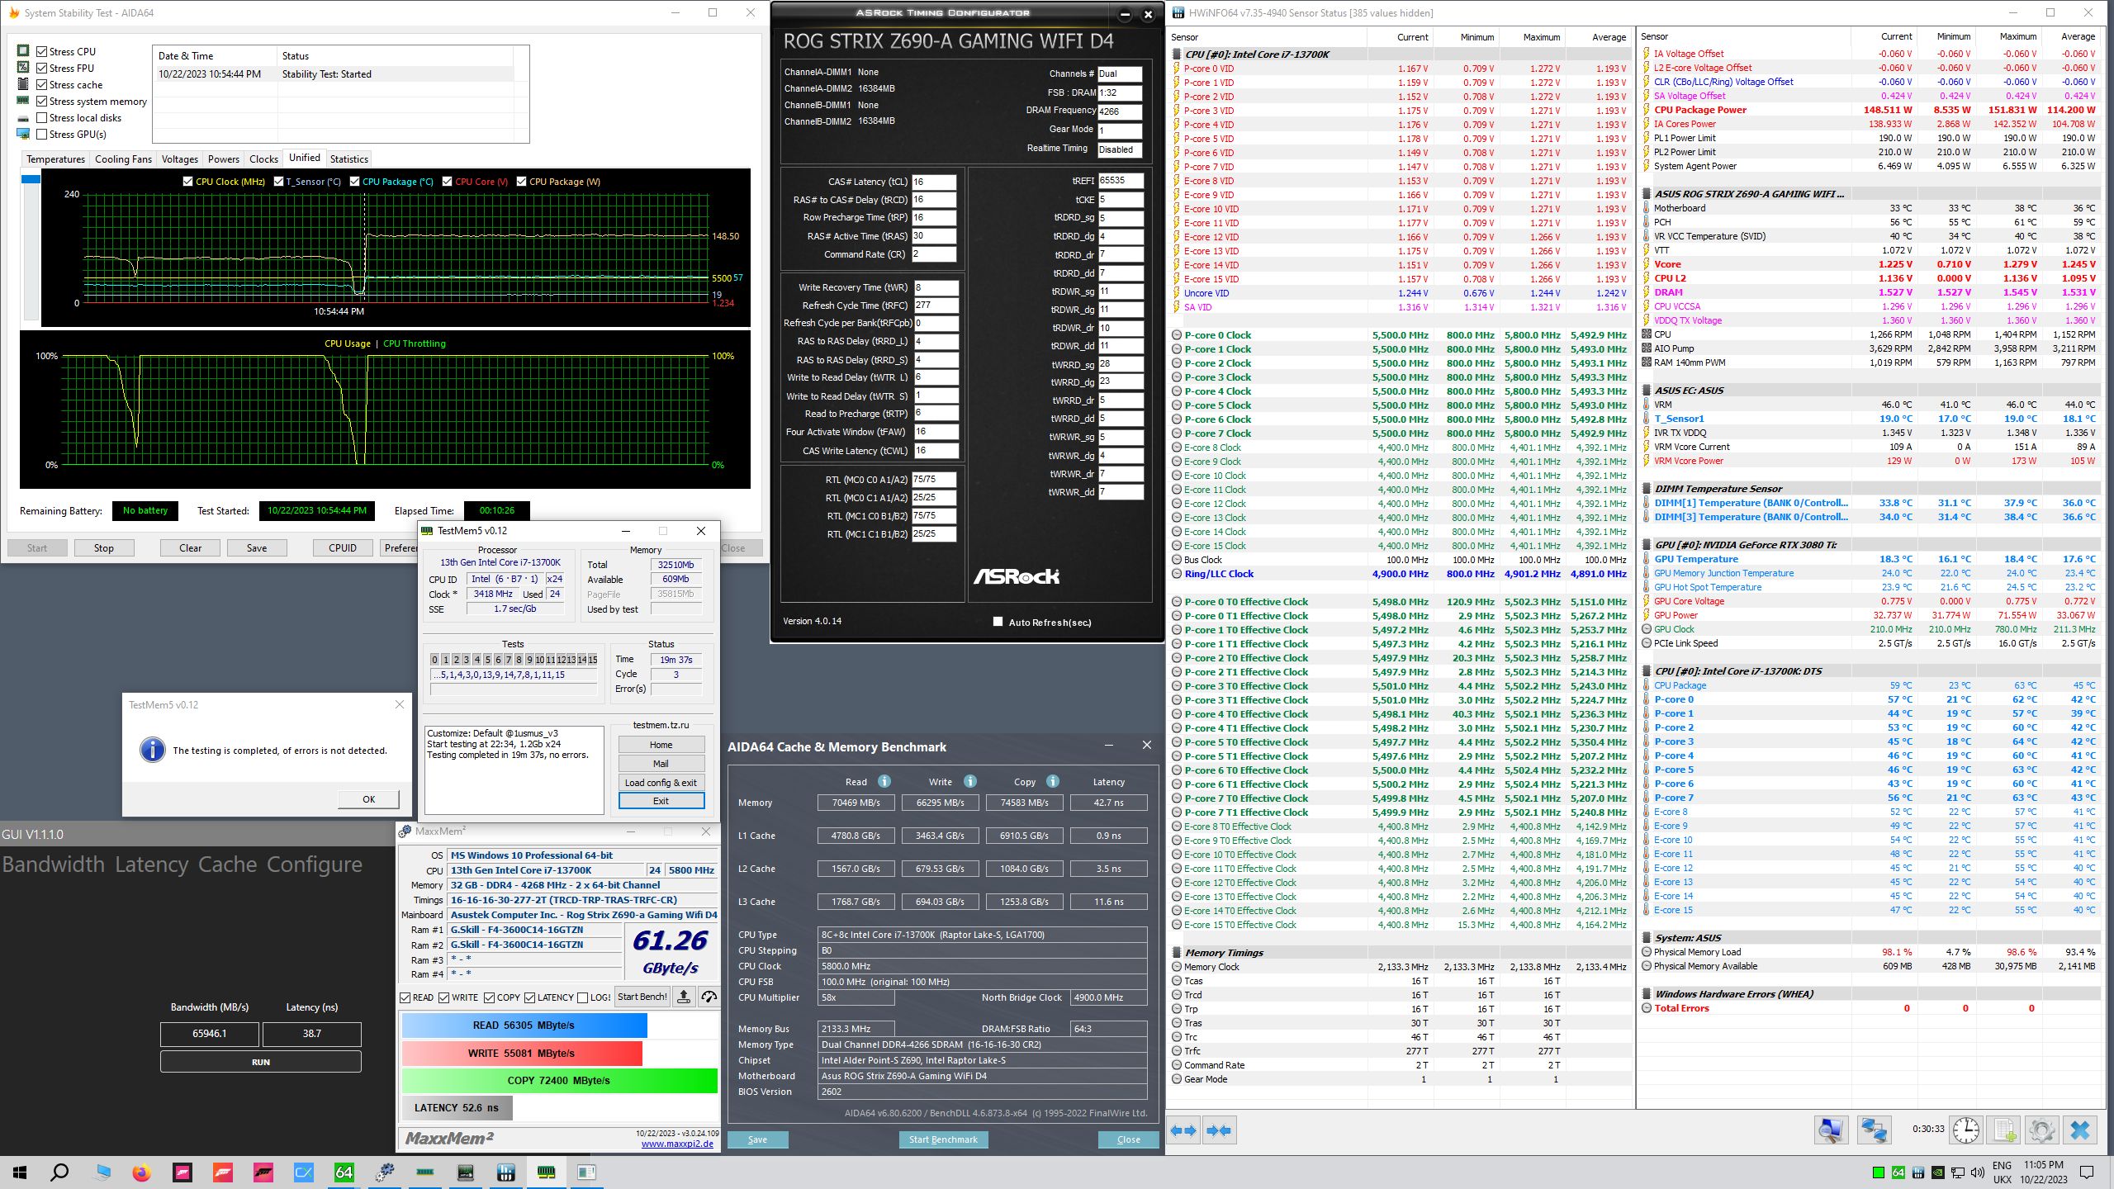2114x1189 pixels.
Task: Click tREFI value field
Action: (x=1121, y=180)
